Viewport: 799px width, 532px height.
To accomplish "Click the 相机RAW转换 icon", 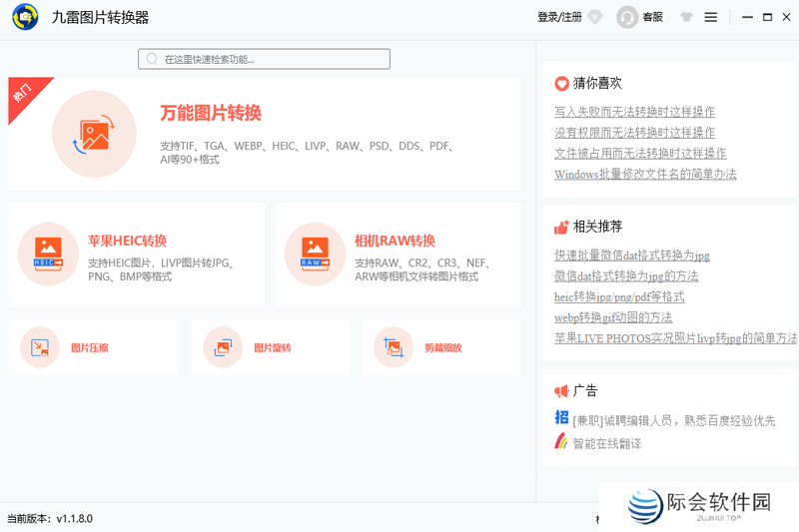I will [x=314, y=254].
